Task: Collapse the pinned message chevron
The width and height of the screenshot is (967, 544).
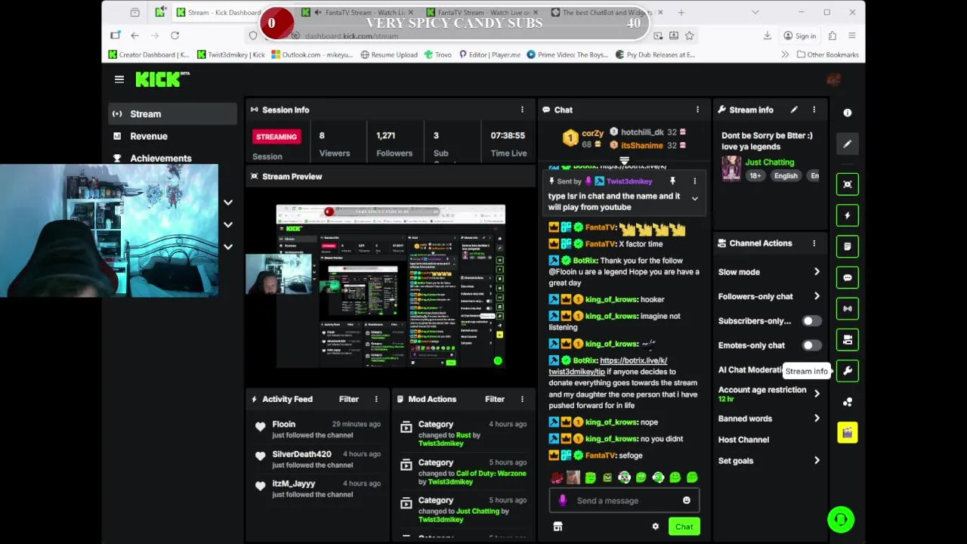Action: click(x=694, y=199)
